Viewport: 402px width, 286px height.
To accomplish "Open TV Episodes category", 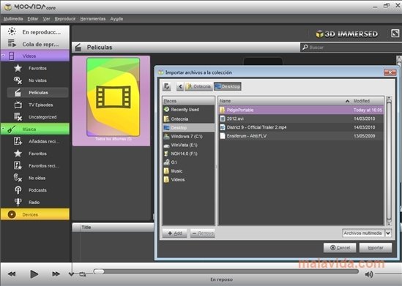I will [37, 105].
